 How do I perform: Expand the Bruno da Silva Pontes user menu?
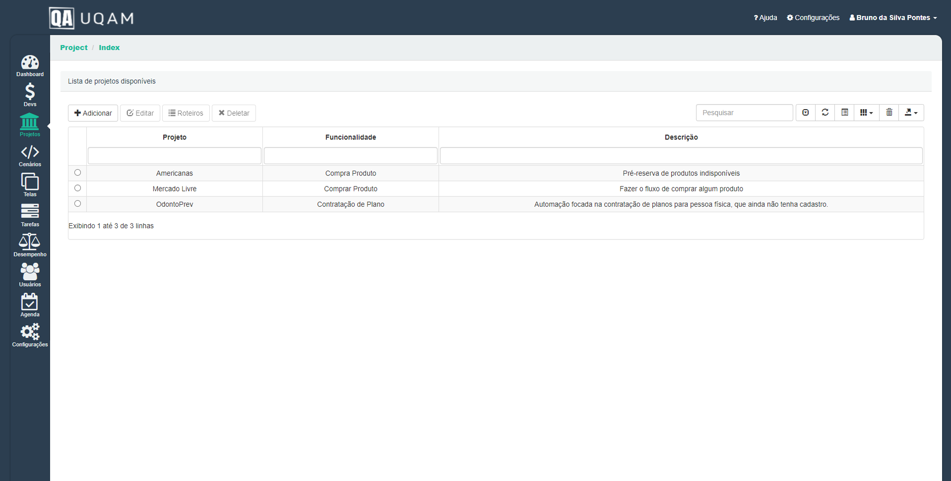tap(893, 18)
